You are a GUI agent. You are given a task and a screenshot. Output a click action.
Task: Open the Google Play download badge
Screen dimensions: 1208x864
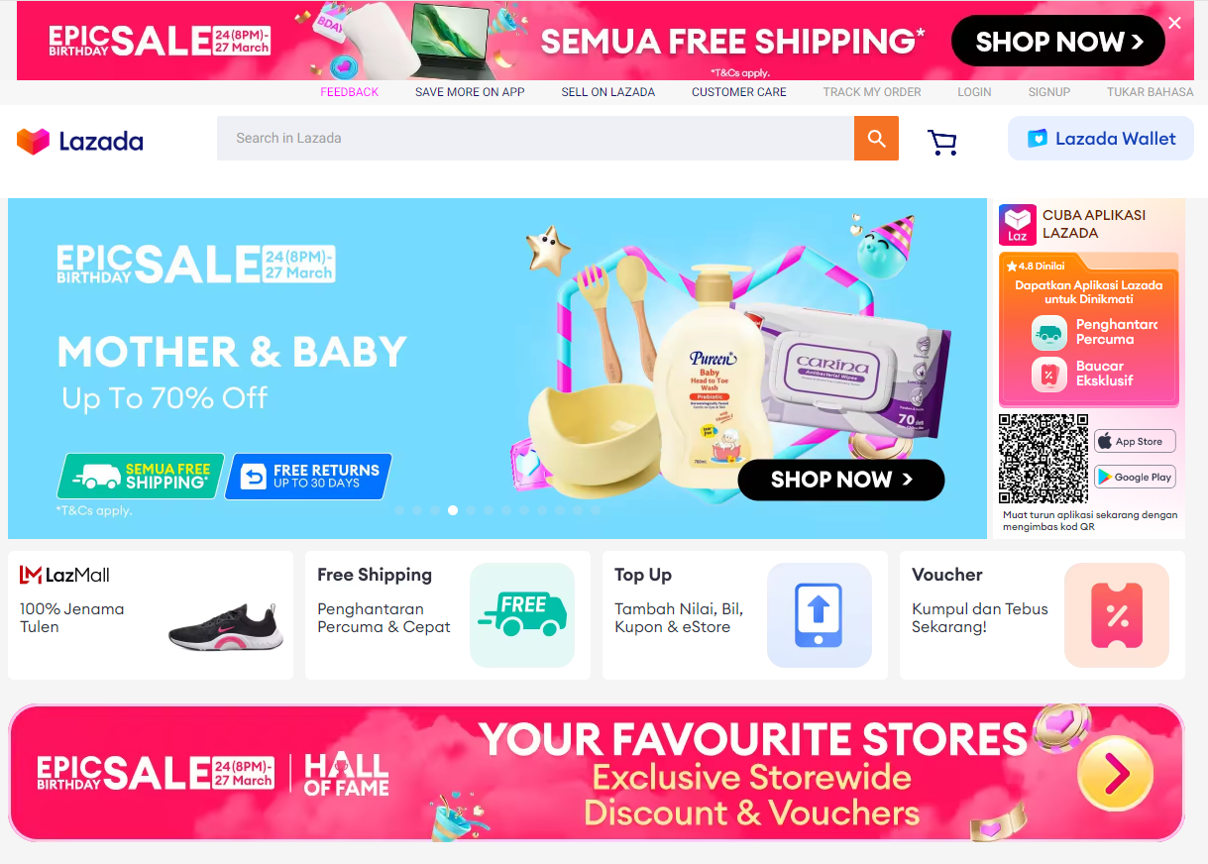click(1135, 477)
